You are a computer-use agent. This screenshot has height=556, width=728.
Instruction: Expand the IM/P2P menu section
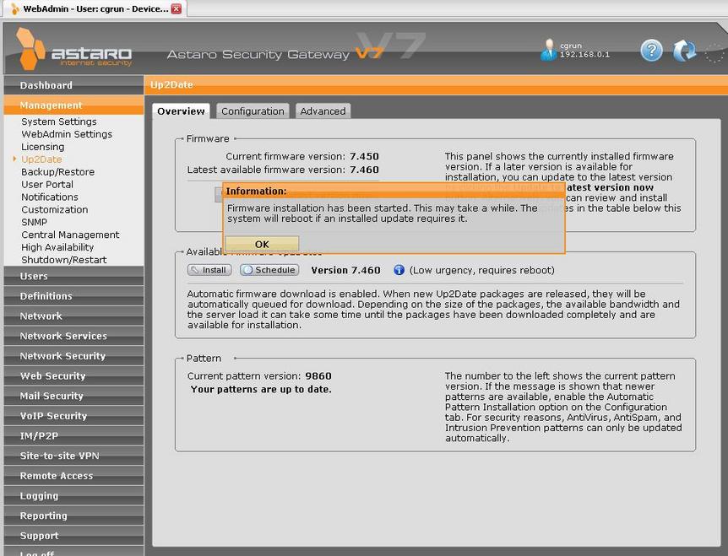click(x=73, y=435)
